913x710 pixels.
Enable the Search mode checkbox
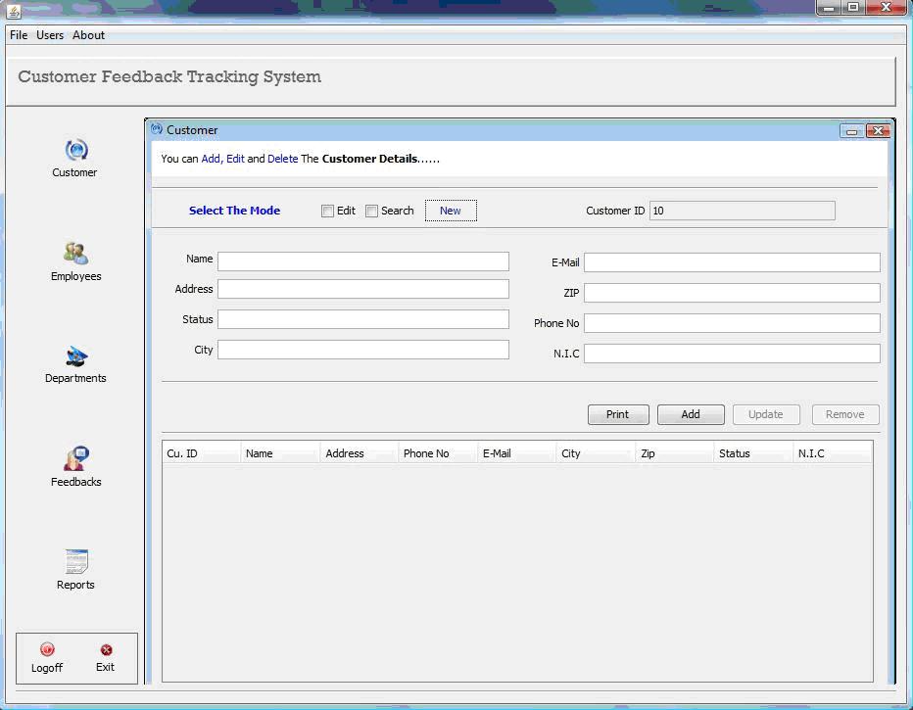point(371,212)
